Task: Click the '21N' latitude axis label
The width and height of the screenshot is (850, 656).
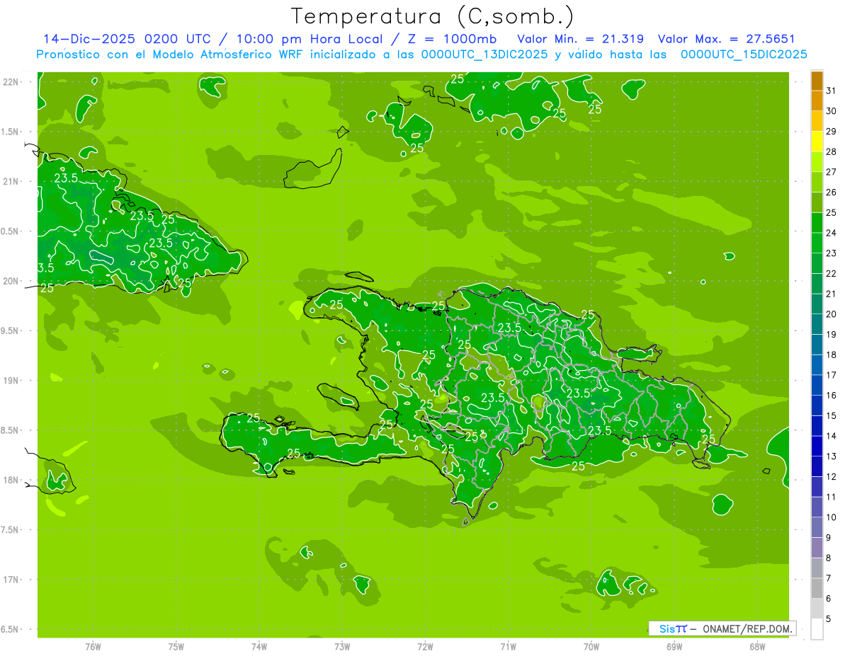Action: coord(11,181)
